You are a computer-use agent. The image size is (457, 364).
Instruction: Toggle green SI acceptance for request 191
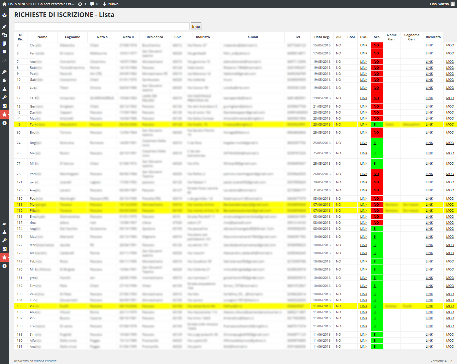375,347
